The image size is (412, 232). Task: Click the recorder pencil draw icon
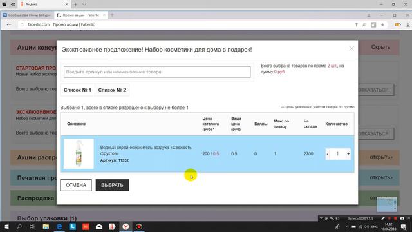pos(383,218)
